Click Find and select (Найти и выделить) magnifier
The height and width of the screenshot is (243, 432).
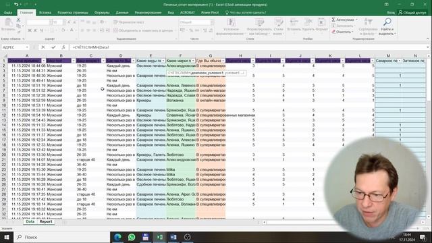click(x=387, y=22)
